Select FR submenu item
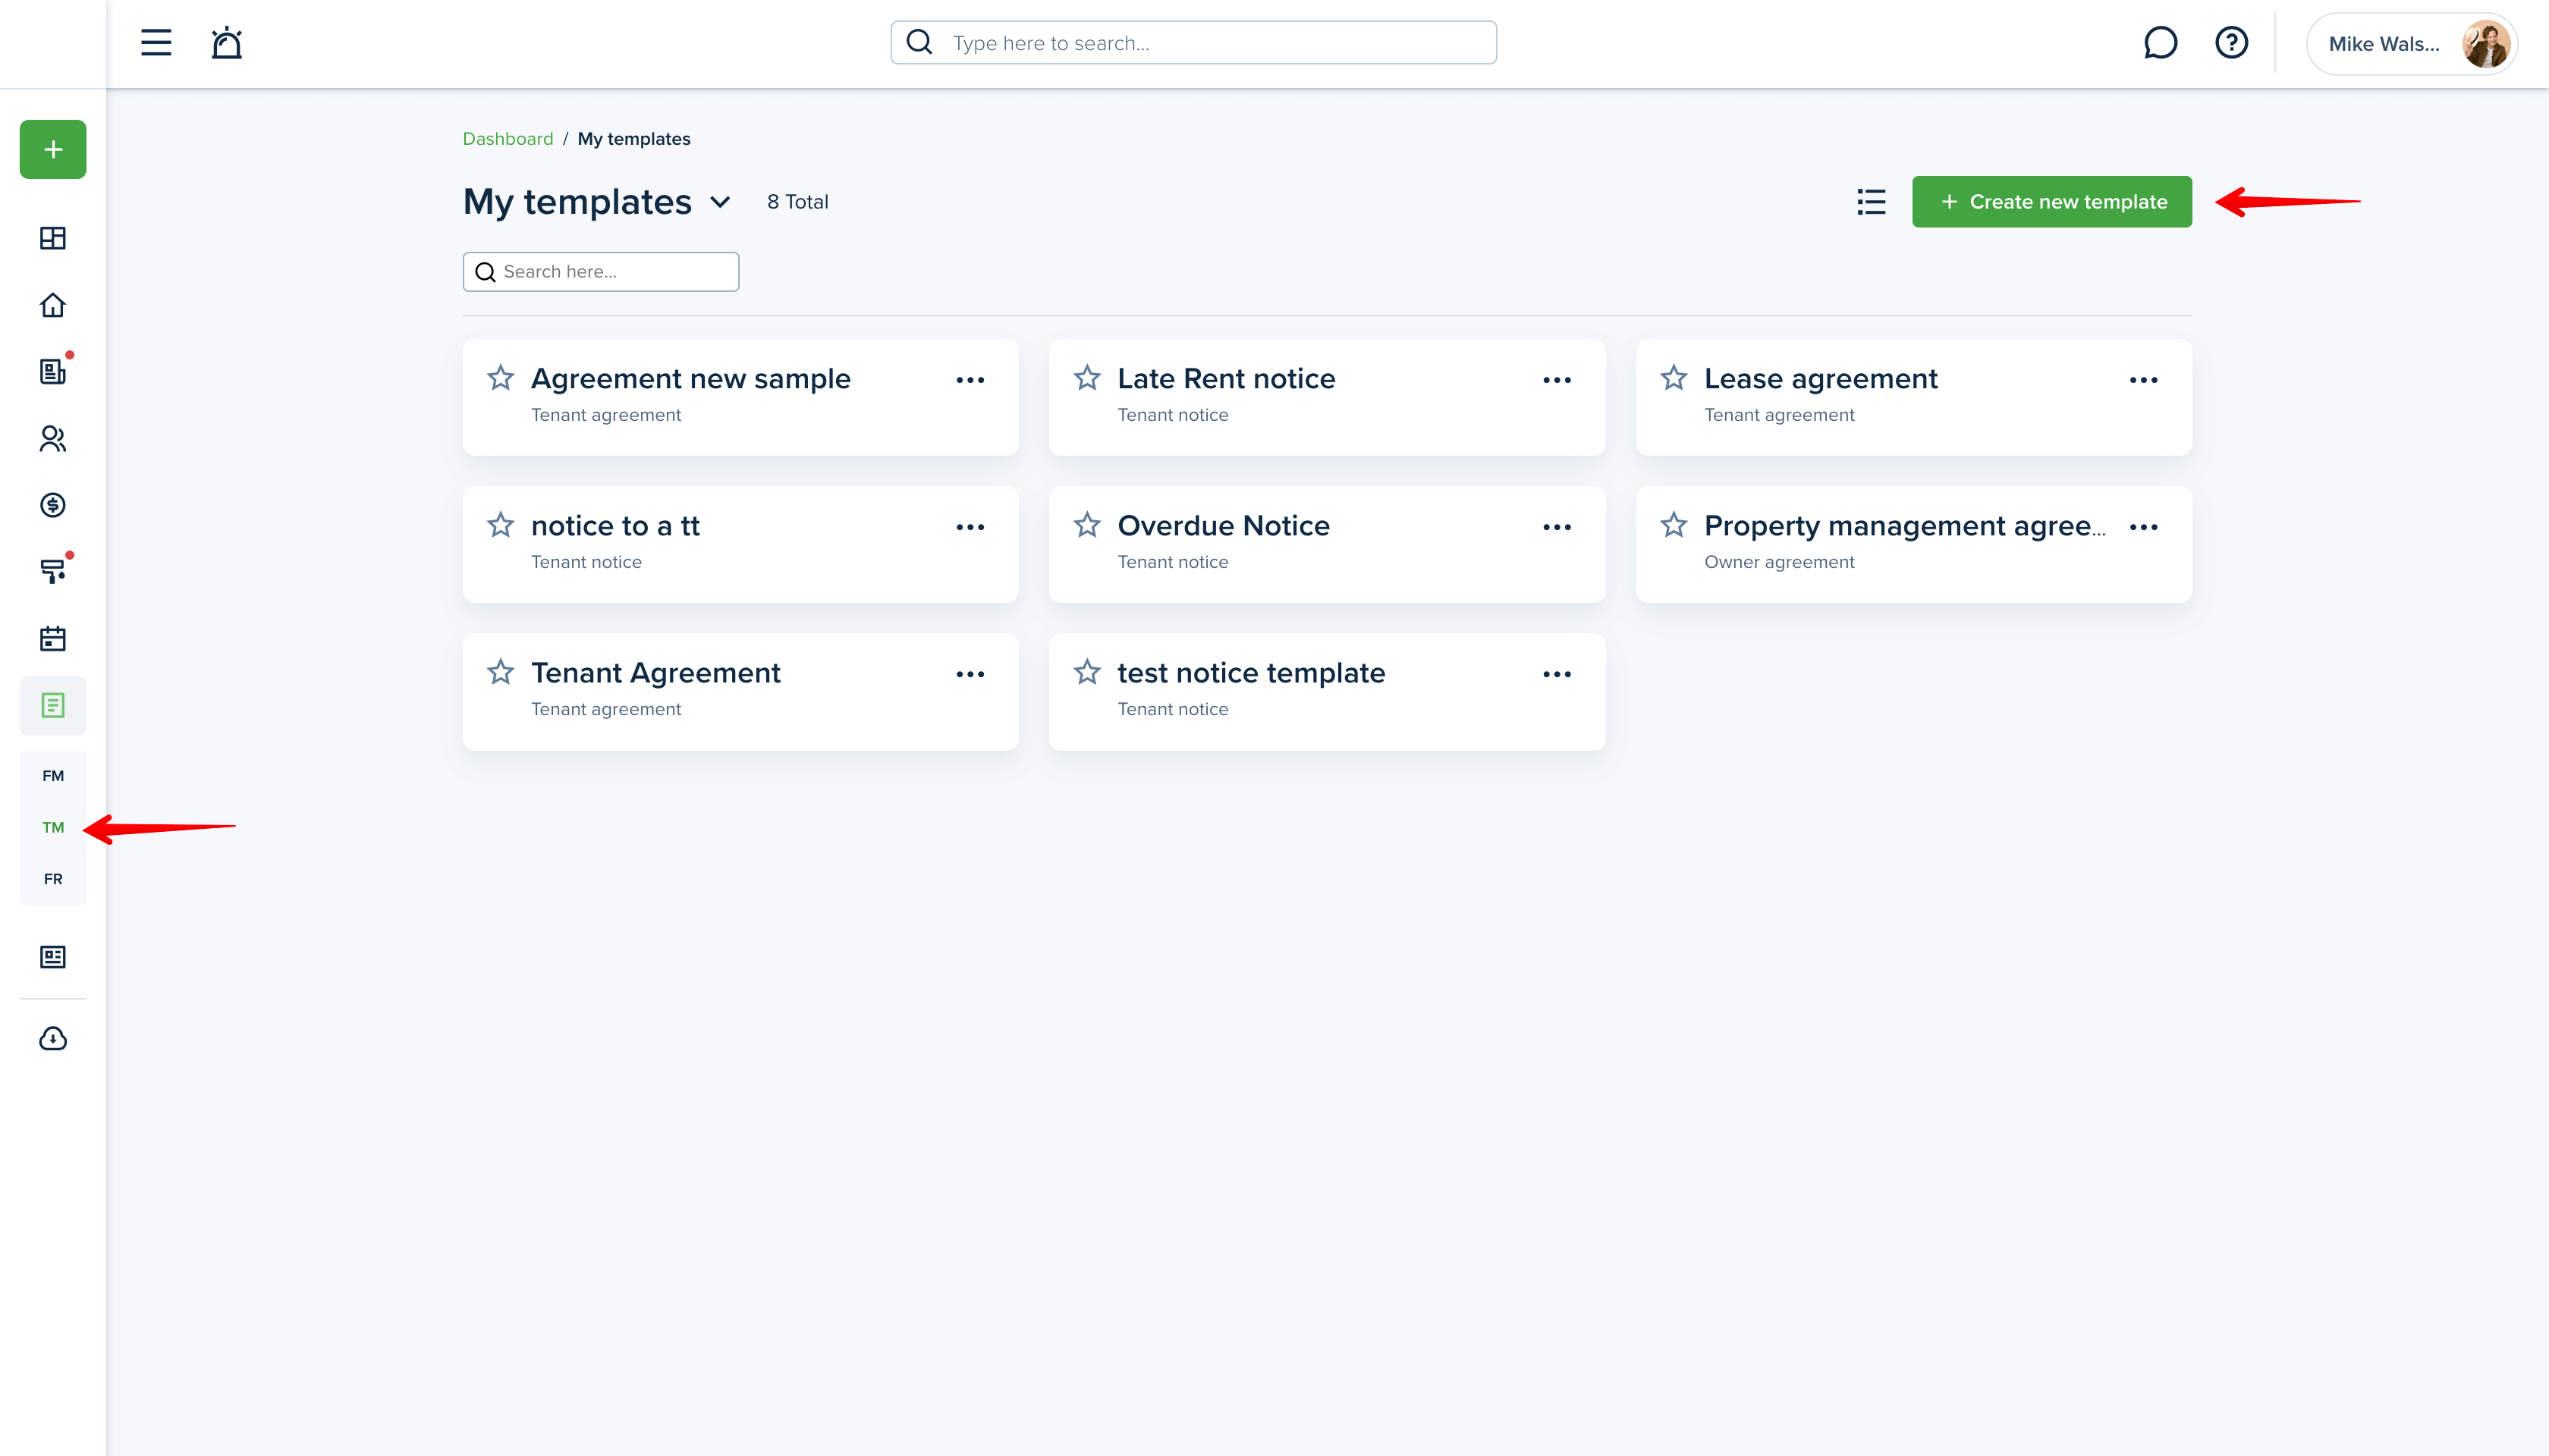2549x1456 pixels. (x=53, y=879)
